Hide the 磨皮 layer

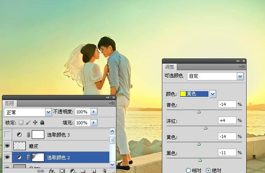point(6,146)
